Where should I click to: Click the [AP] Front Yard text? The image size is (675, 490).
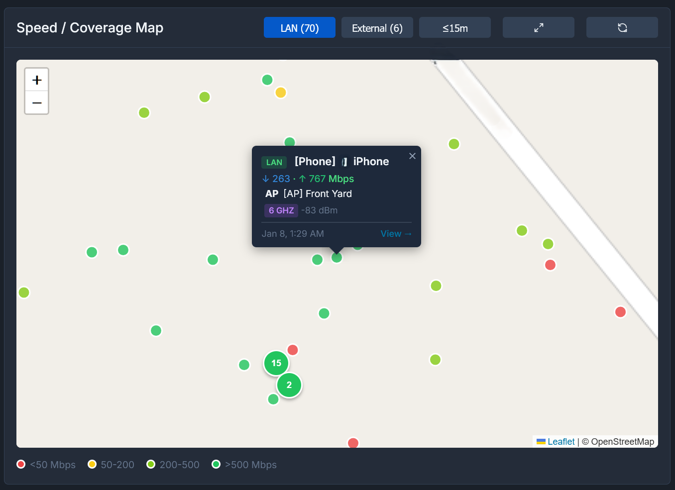click(x=318, y=194)
